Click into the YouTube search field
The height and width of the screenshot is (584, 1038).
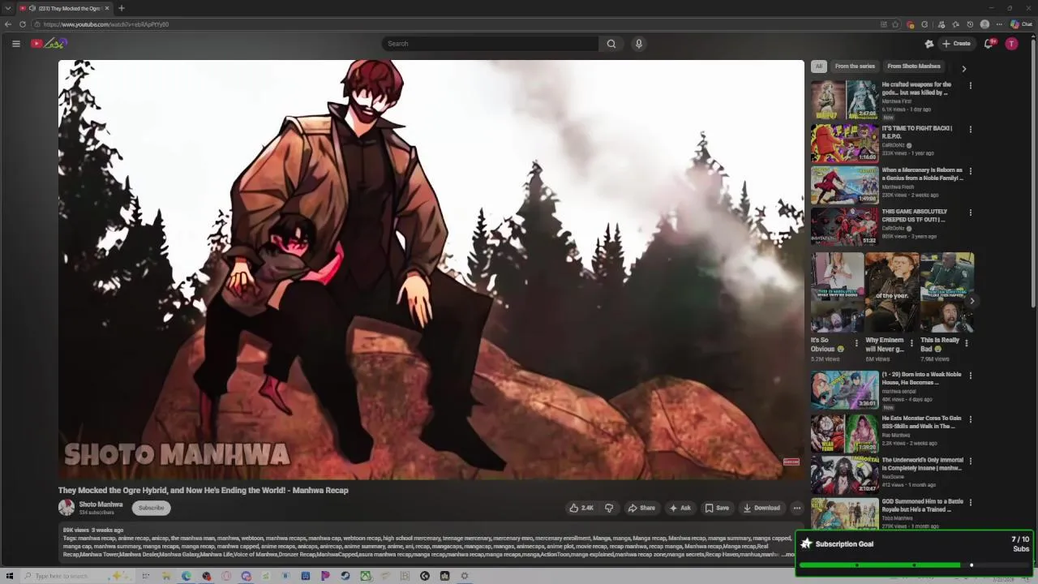pos(491,44)
